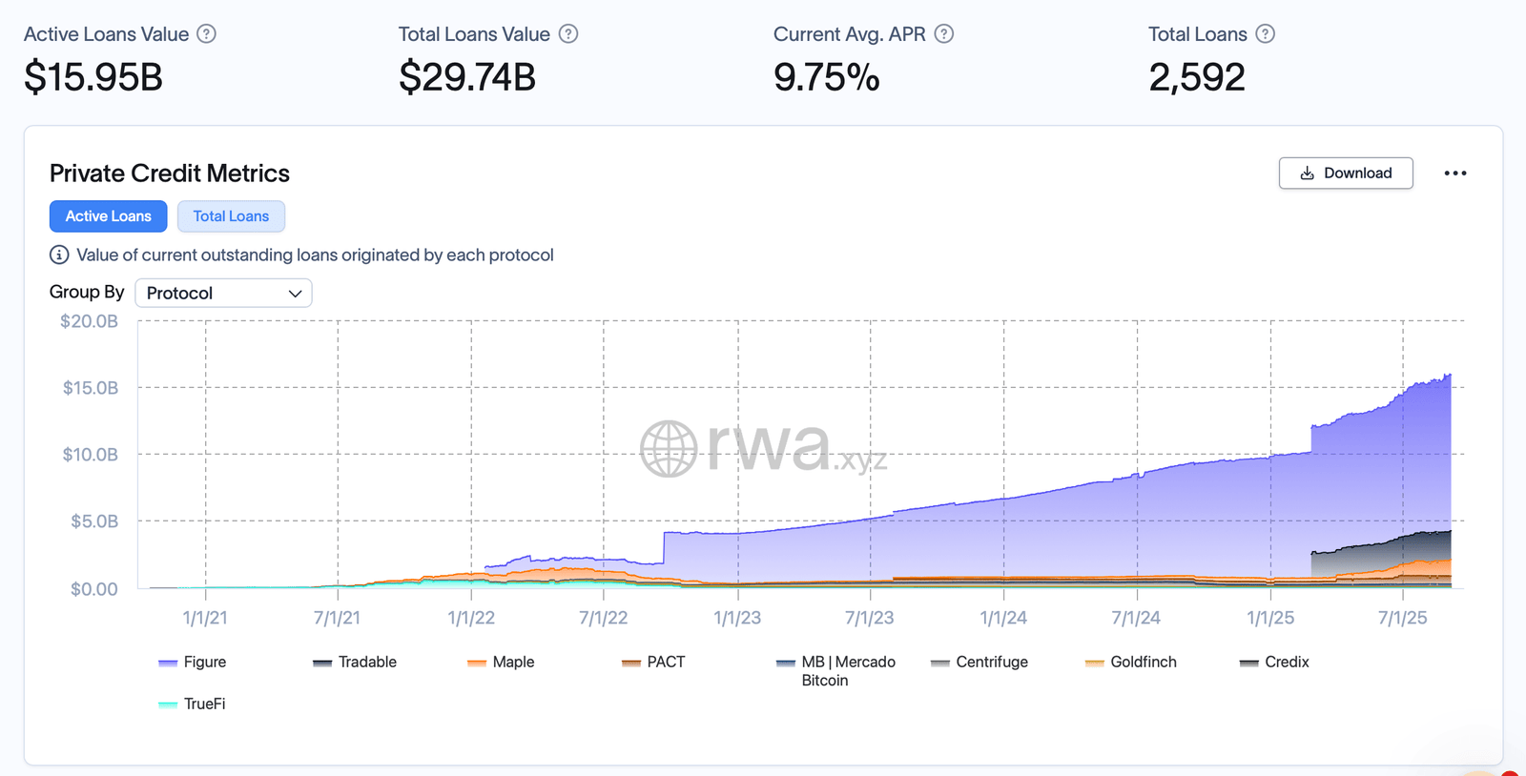The width and height of the screenshot is (1526, 776).
Task: Switch to the Total Loans tab
Action: point(231,216)
